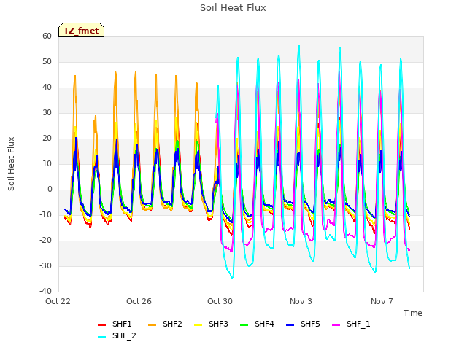This screenshot has height=350, width=467.
Task: Click the Time axis title
Action: (x=413, y=313)
